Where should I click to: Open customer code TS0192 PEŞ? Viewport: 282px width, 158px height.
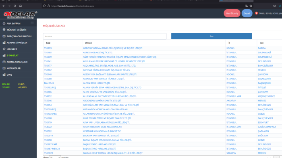(50, 87)
